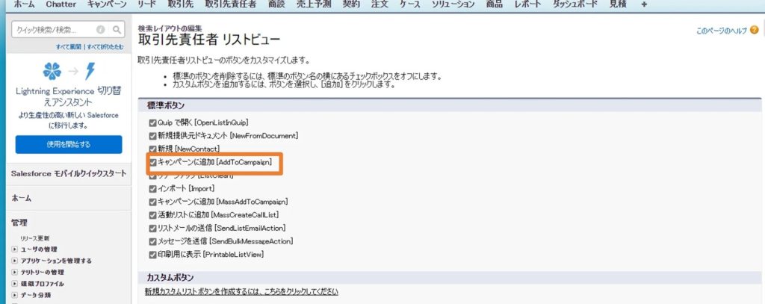Expand データ分類 tree node
Screen dimensions: 765x304
[15, 295]
